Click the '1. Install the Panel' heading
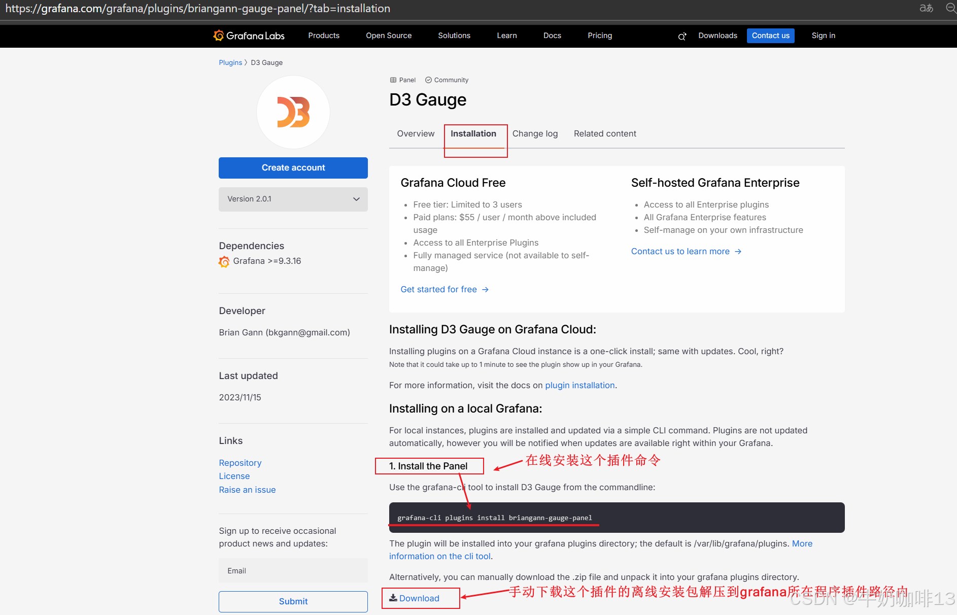 [x=428, y=466]
